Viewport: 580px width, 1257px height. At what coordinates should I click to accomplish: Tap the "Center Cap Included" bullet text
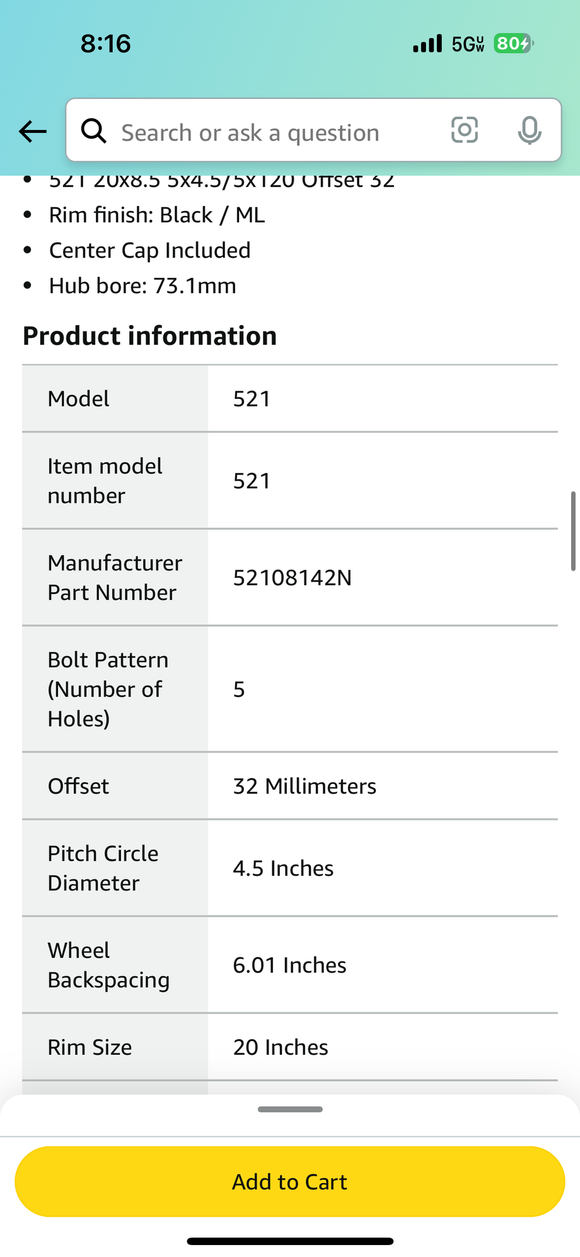(150, 251)
